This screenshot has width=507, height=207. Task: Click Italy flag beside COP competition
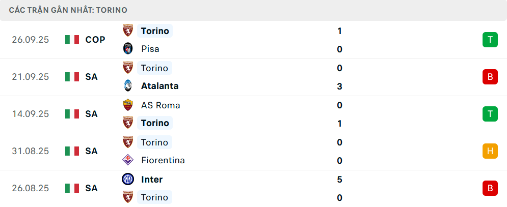tap(72, 40)
